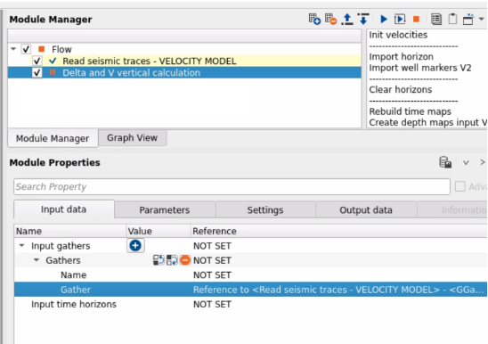Open the Module Manager toolbar dropdown arrow
The image size is (488, 344).
[x=481, y=19]
